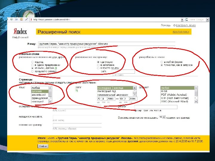Open the Yandex logo home link
Image resolution: width=215 pixels, height=161 pixels.
(x=20, y=31)
